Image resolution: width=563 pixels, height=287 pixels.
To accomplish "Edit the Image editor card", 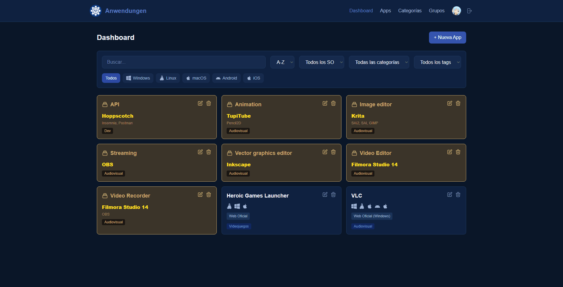I will (x=450, y=103).
